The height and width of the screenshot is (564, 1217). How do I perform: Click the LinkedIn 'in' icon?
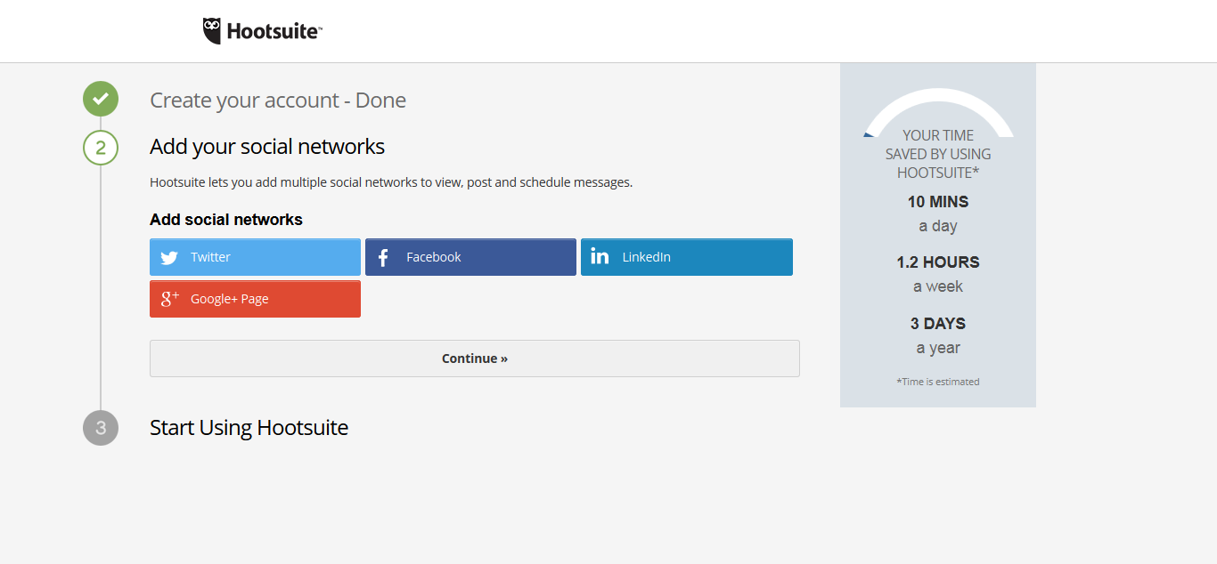click(600, 257)
